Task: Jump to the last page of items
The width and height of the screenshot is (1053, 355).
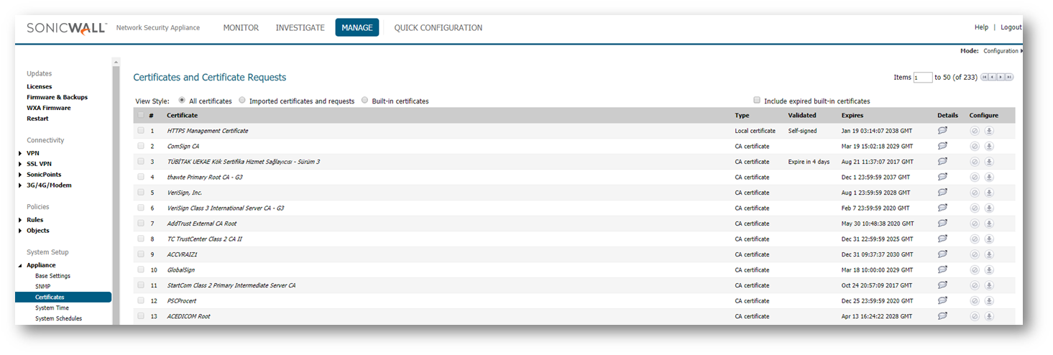Action: (1009, 77)
